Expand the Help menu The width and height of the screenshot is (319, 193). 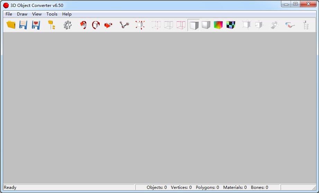(67, 14)
